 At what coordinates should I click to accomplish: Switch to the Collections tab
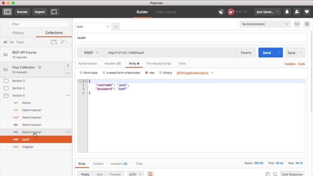(x=54, y=33)
